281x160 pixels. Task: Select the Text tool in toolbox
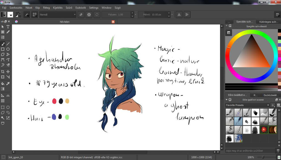pyautogui.click(x=8, y=27)
